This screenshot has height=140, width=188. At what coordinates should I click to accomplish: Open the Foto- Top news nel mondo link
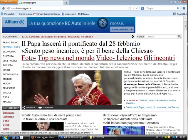click(x=58, y=58)
